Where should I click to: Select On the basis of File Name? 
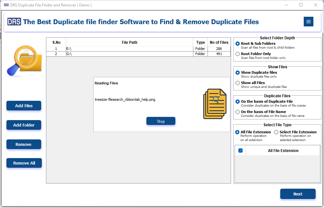238,112
